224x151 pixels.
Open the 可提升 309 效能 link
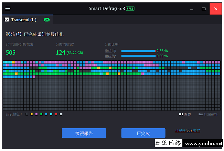click(x=188, y=130)
